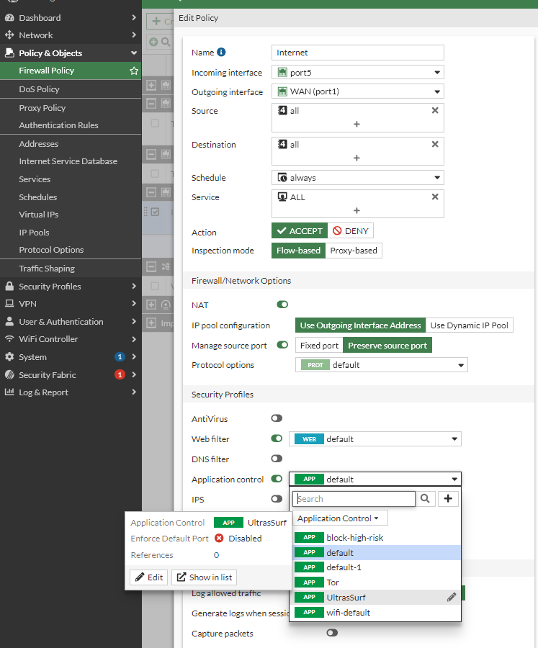Remove 'all' from Source field

tap(434, 111)
